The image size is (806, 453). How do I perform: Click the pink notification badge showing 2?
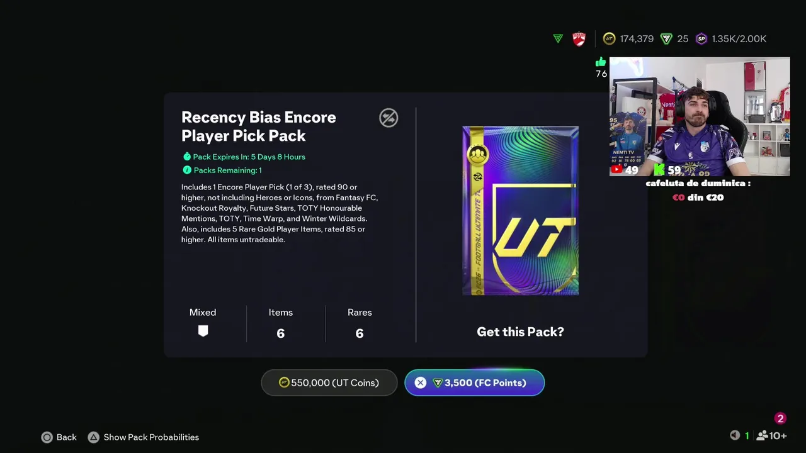[780, 418]
